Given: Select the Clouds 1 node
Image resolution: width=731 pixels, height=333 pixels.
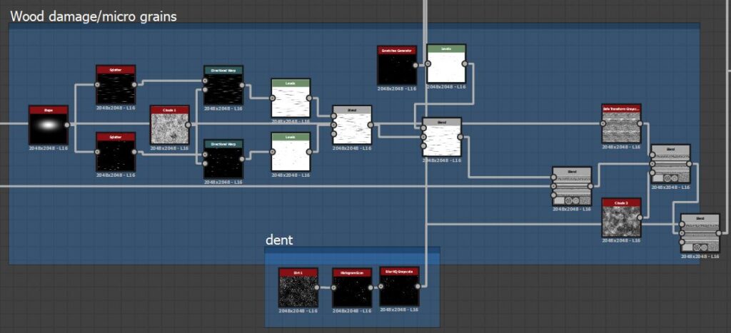Looking at the screenshot, I should [x=170, y=125].
